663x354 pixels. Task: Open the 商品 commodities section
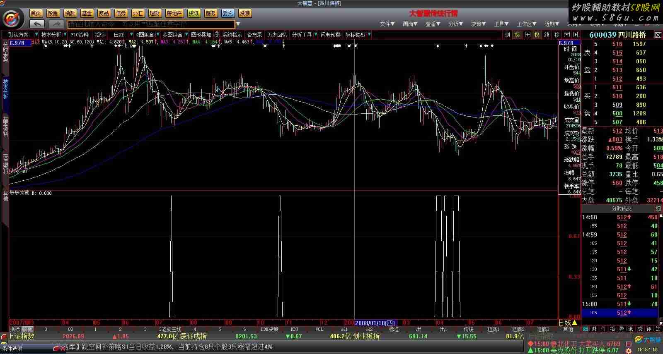(x=104, y=13)
